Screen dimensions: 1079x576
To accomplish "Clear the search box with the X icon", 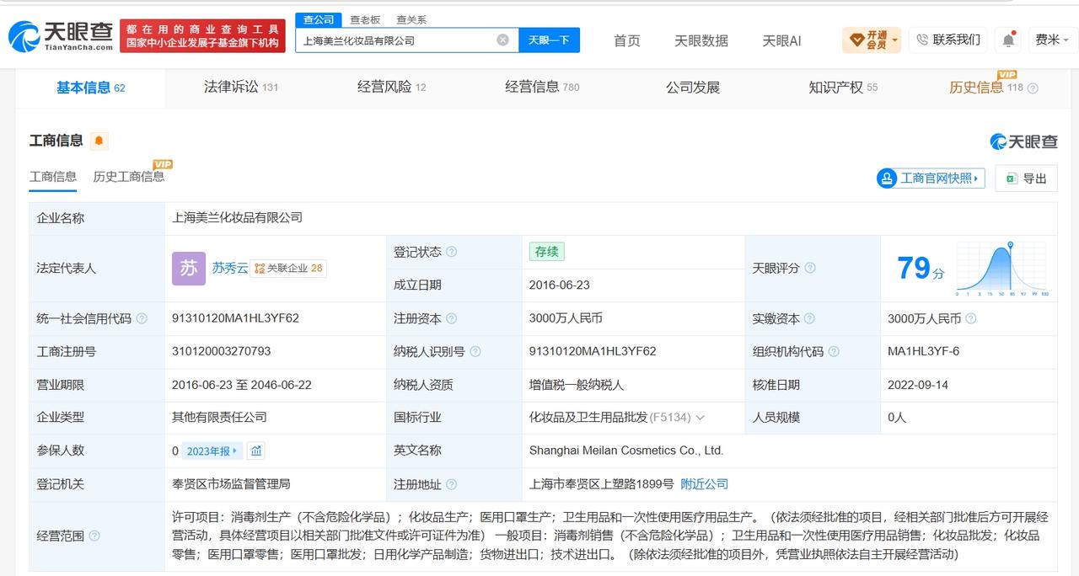I will (x=502, y=40).
